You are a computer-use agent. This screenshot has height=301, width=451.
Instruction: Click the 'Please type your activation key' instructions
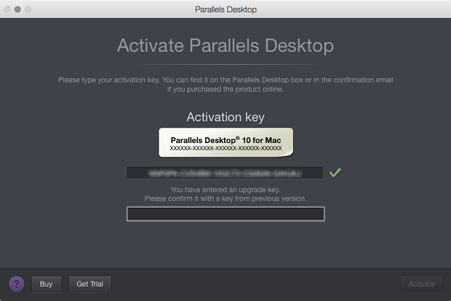(x=225, y=85)
